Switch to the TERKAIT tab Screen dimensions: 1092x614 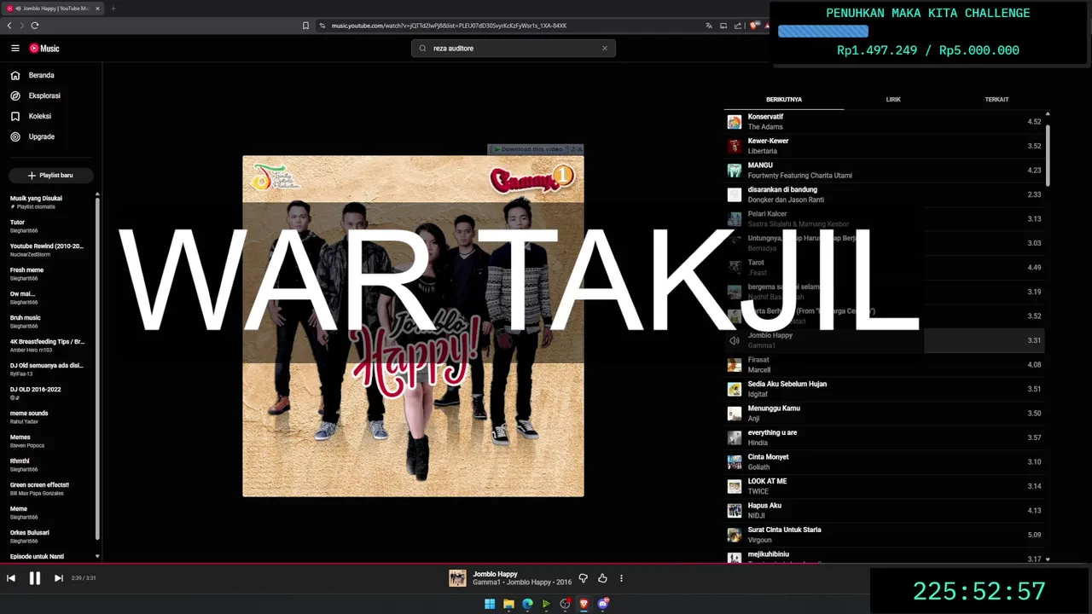coord(996,99)
